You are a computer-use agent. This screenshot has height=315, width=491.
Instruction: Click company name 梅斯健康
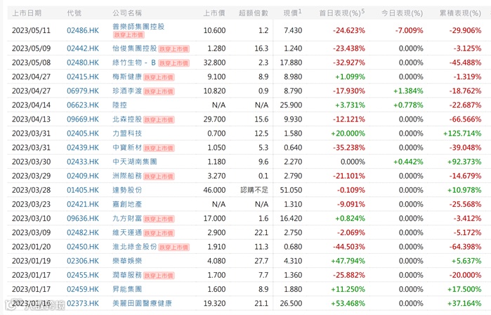[x=127, y=77]
